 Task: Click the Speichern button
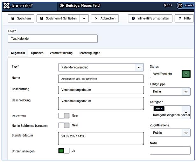[21, 18]
